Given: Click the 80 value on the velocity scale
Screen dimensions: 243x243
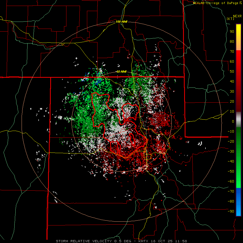Looking at the screenshot, I should pyautogui.click(x=232, y=41).
